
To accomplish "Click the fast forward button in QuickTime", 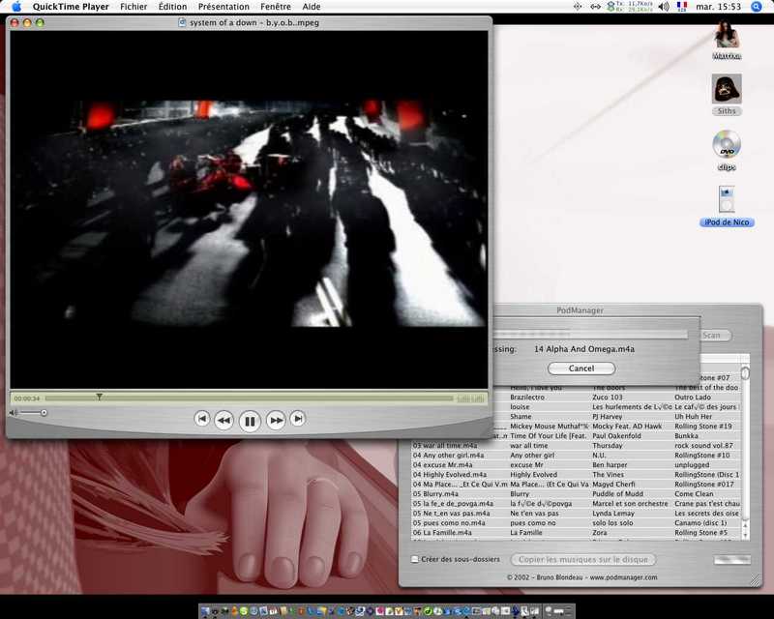I will pos(276,420).
